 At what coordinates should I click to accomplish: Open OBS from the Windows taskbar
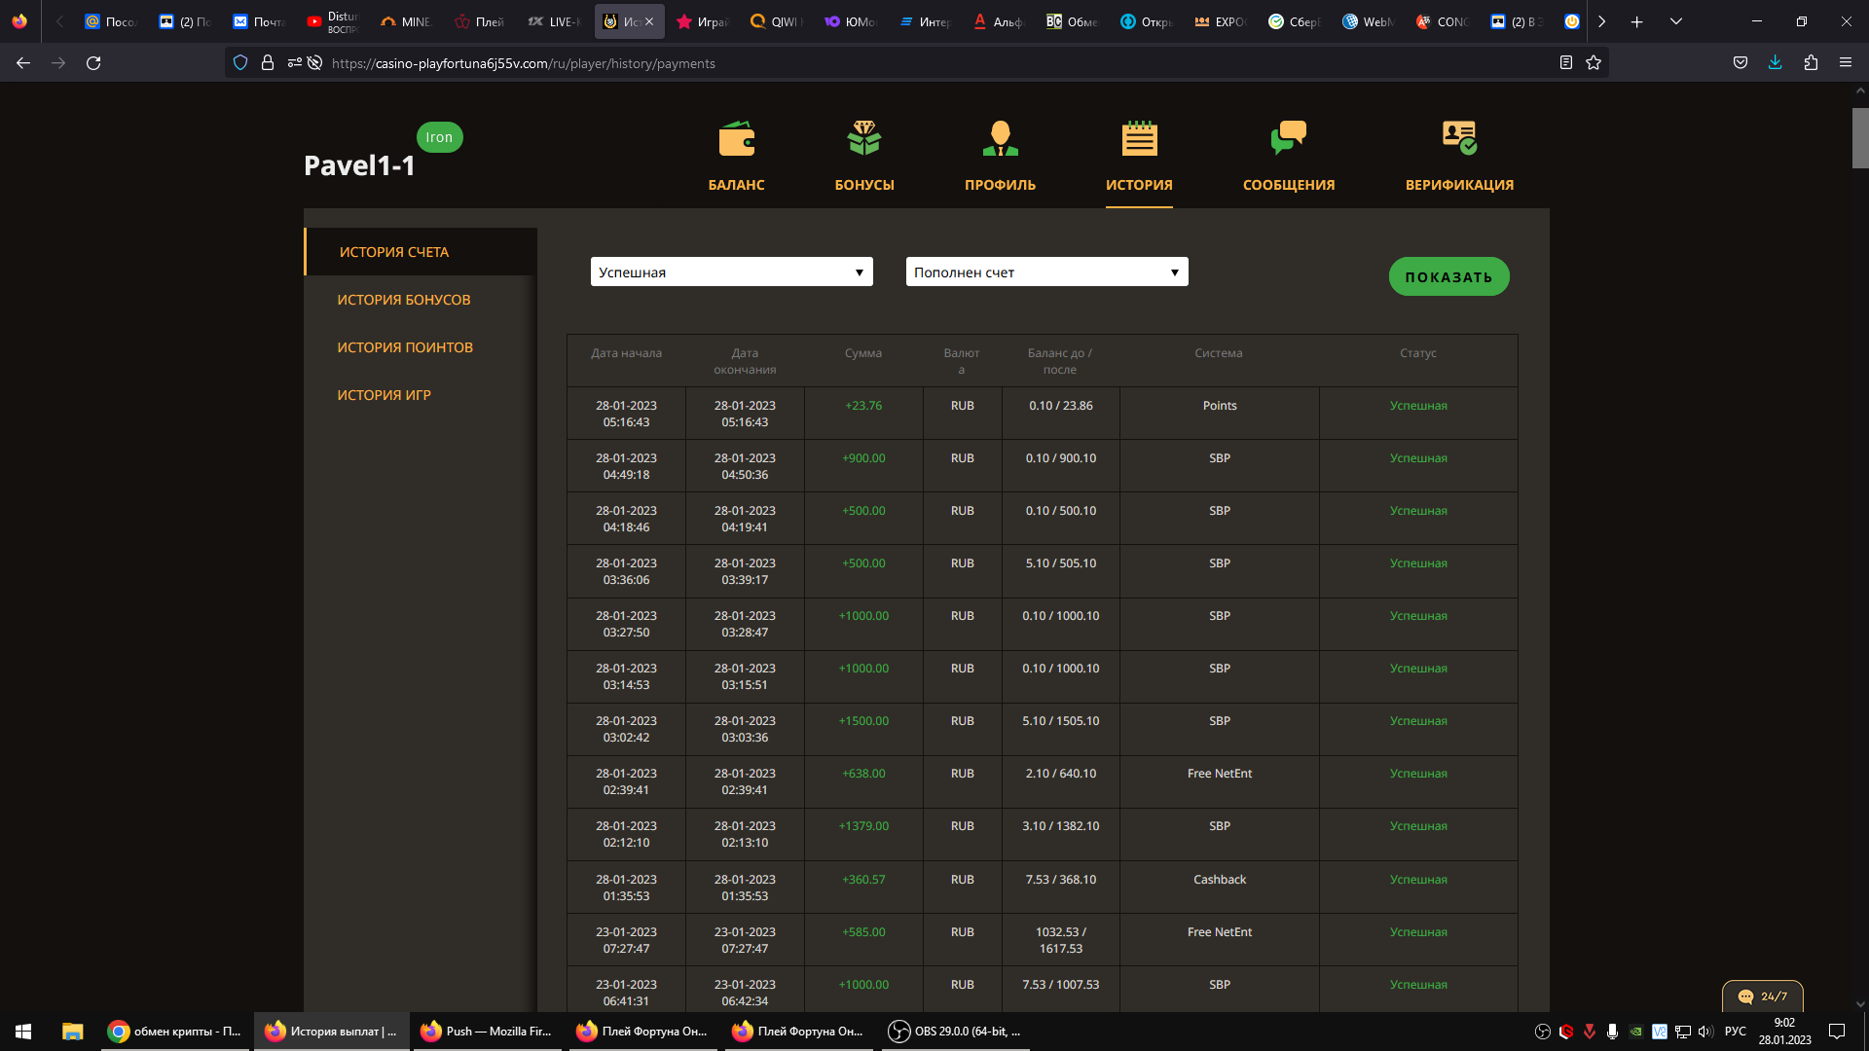[955, 1032]
